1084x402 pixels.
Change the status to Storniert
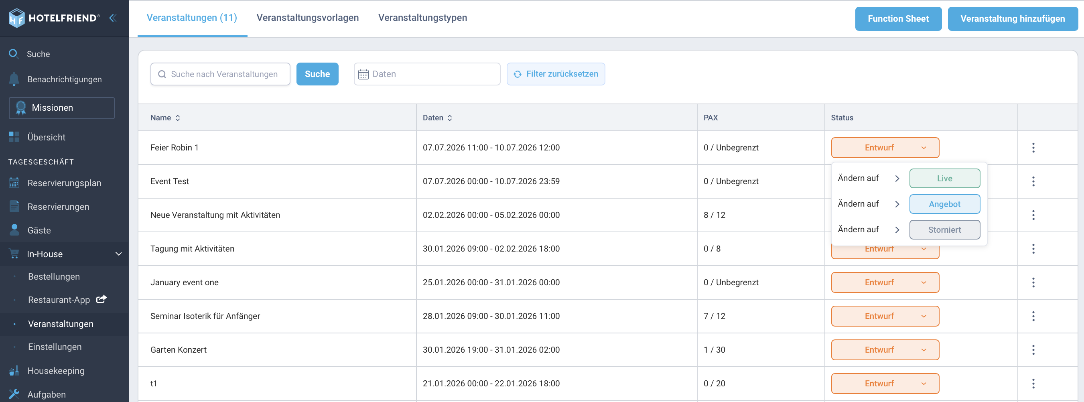944,229
